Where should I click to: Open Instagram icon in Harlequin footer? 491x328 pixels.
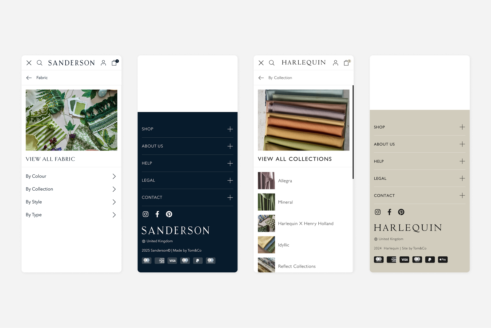tap(378, 212)
